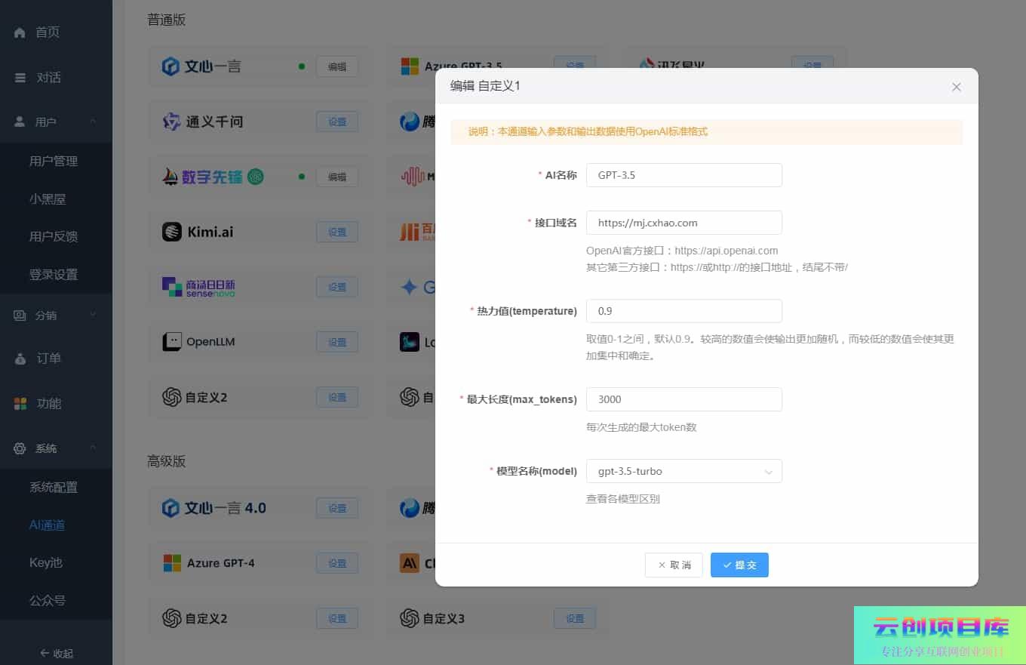Screen dimensions: 1026x665
Task: Click the Azure GPT-4 Windows logo
Action: (173, 563)
